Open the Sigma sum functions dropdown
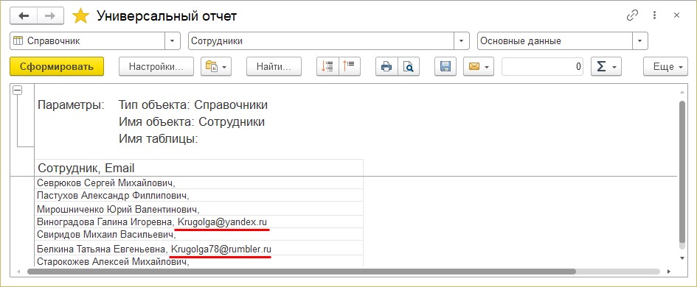 point(606,66)
